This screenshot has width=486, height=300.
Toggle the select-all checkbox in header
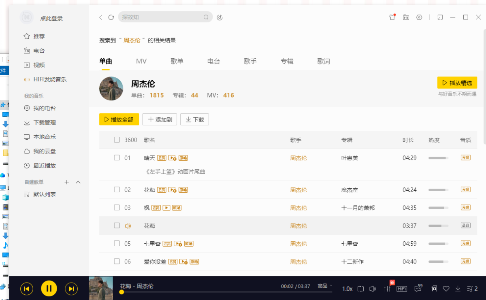(117, 140)
